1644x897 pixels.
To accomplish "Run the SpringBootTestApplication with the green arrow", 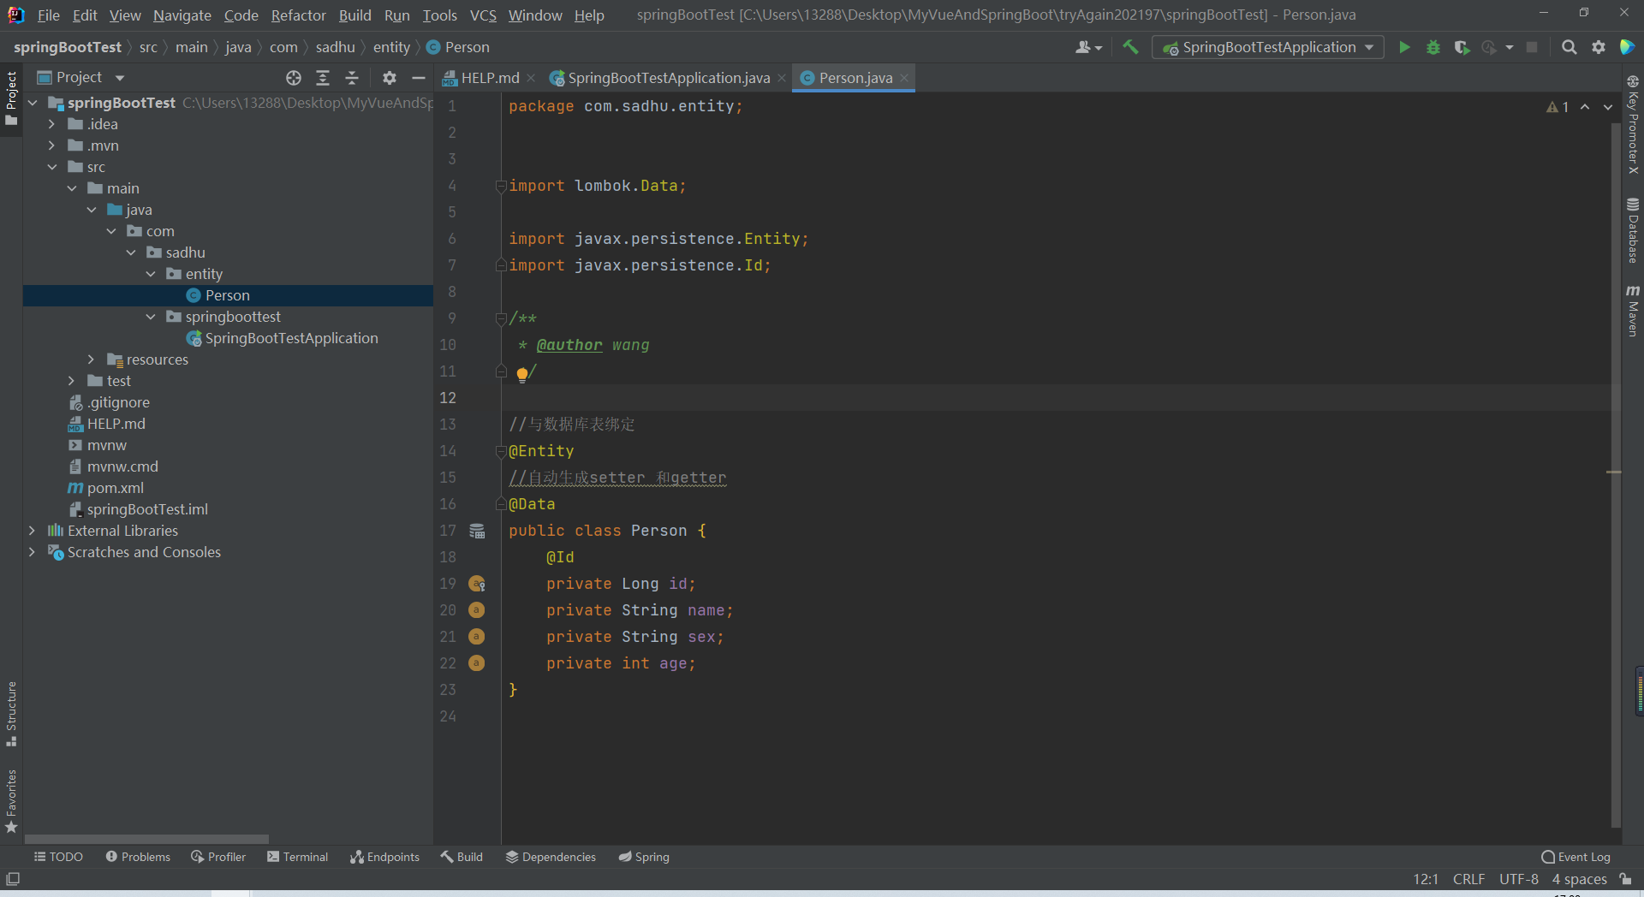I will [x=1404, y=47].
